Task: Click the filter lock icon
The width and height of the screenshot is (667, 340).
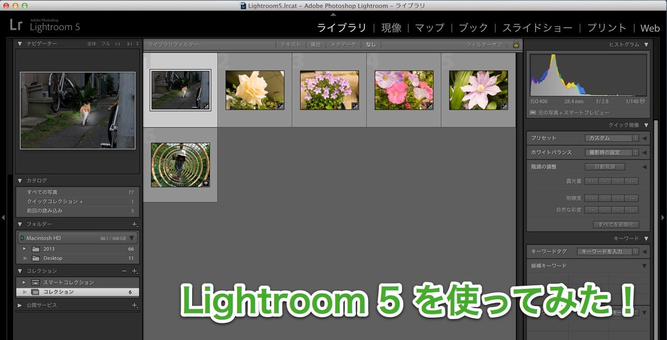Action: coord(516,44)
